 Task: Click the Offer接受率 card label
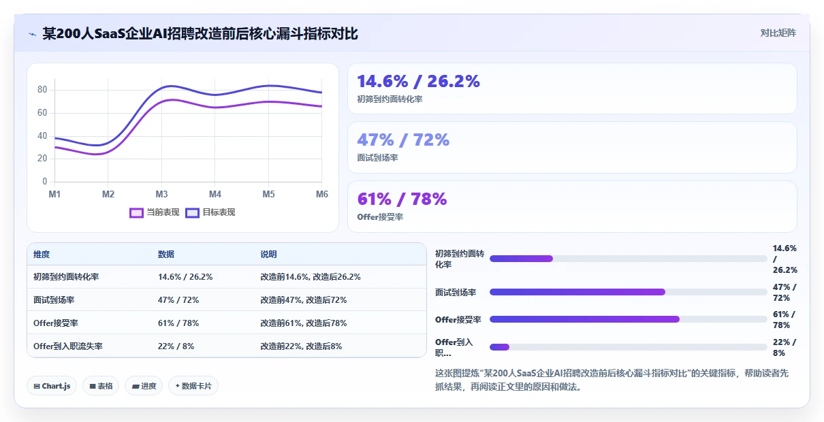coord(380,216)
